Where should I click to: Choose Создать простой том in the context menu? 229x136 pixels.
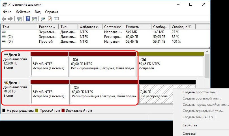click(200, 92)
